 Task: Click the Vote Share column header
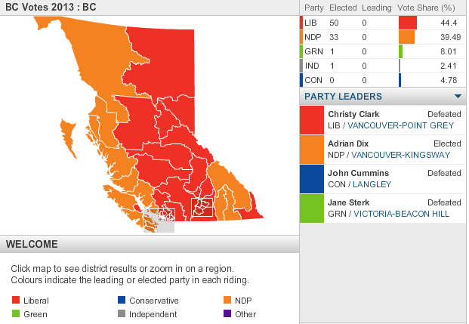427,8
